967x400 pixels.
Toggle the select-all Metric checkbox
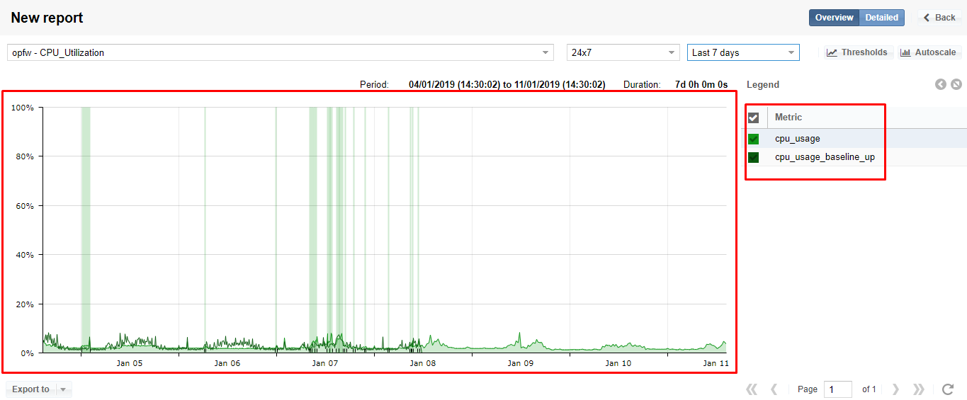(754, 118)
